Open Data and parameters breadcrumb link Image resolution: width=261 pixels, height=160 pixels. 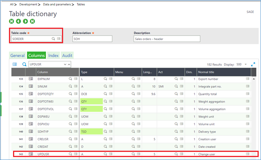point(57,5)
